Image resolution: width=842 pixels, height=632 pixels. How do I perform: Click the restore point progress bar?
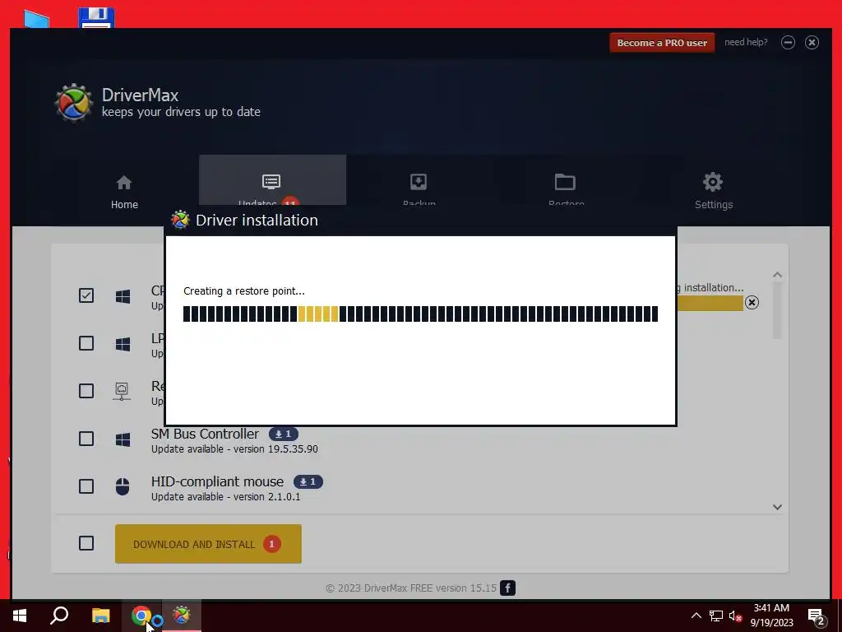(420, 314)
